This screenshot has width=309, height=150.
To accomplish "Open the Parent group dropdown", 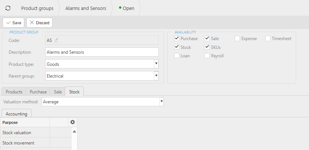I will pos(156,76).
